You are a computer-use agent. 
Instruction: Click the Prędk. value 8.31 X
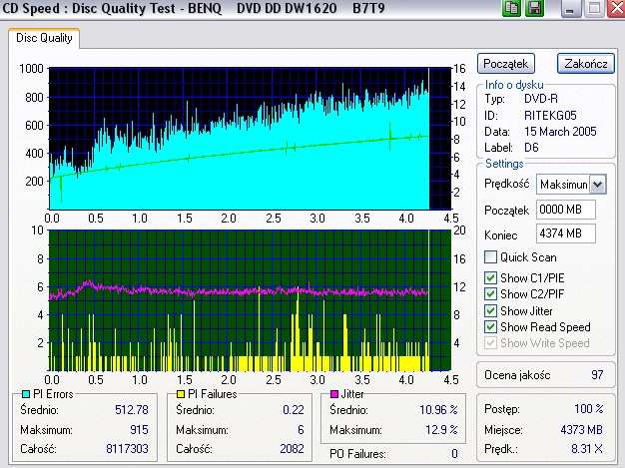[x=587, y=449]
